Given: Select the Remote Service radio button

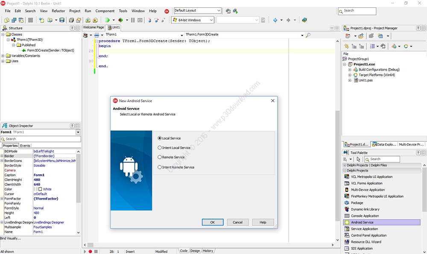Looking at the screenshot, I should [160, 157].
